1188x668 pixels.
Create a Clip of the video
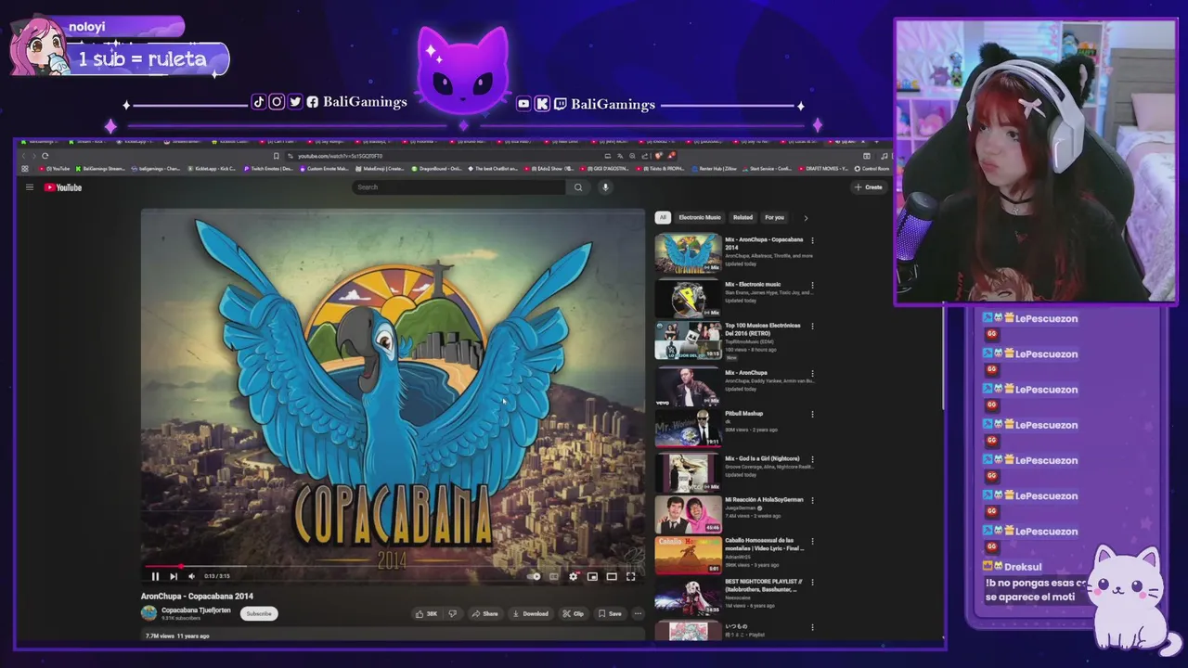[573, 613]
